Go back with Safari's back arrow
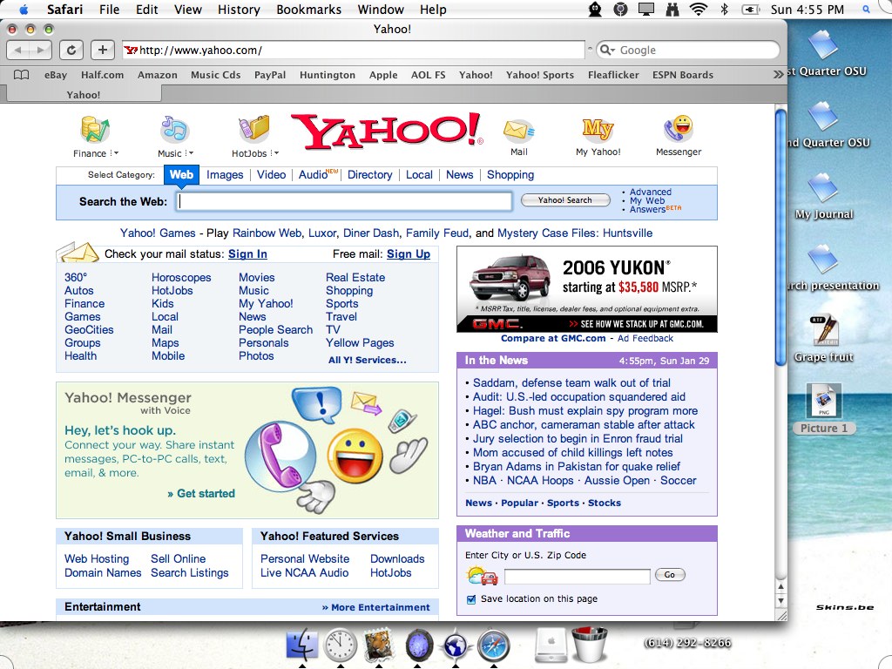892x669 pixels. tap(17, 50)
